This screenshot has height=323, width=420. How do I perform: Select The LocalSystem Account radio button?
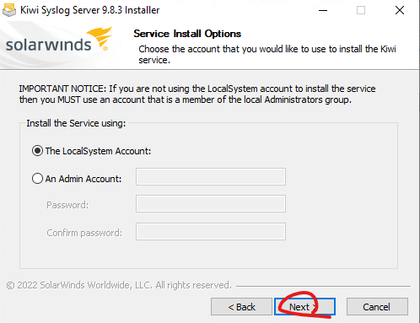point(37,151)
